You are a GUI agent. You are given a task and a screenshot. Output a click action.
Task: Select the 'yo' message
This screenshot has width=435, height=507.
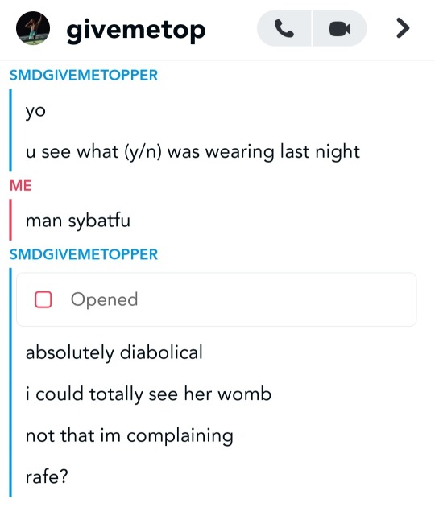[35, 111]
